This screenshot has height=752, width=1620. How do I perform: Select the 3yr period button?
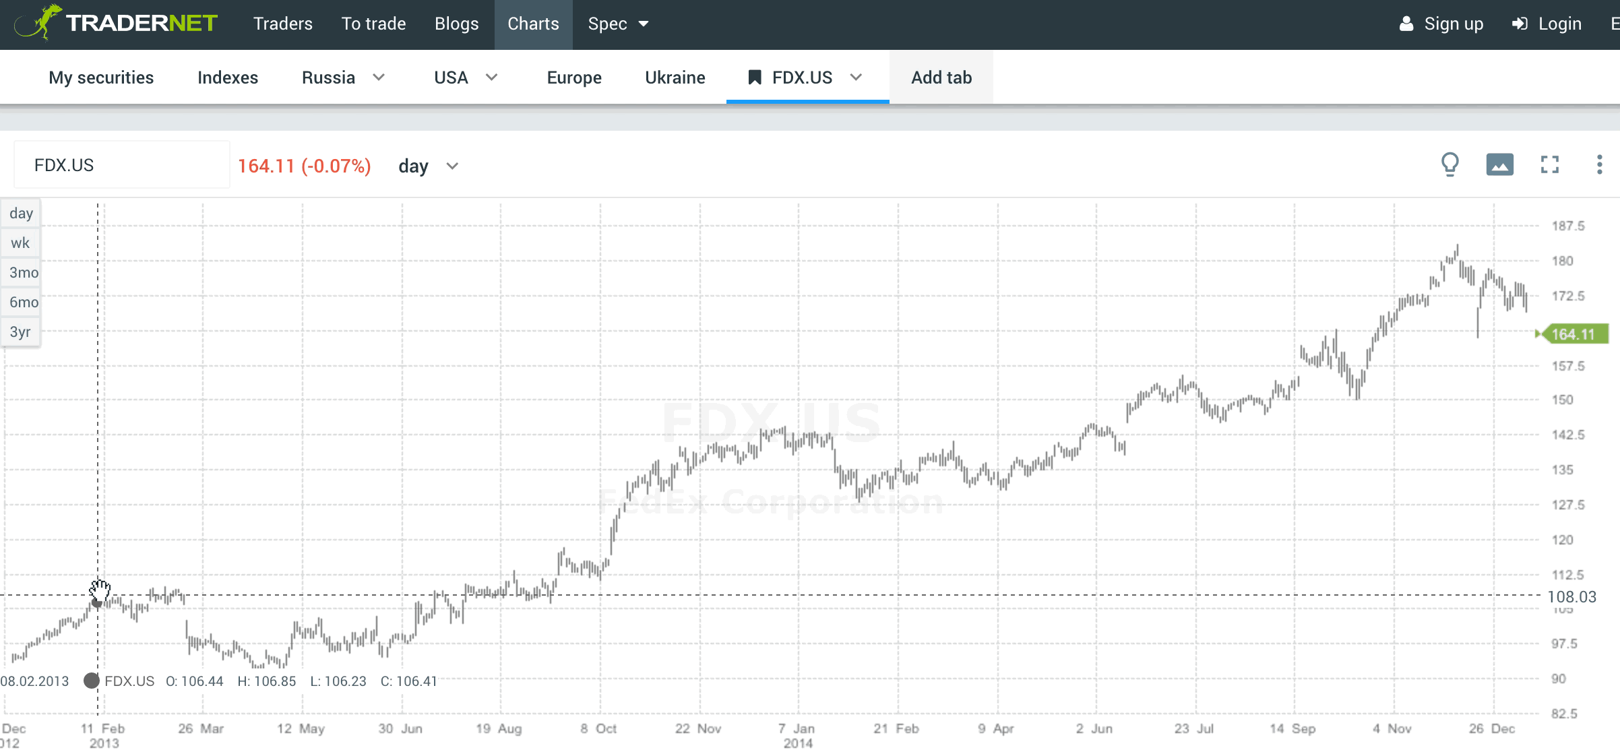tap(21, 332)
